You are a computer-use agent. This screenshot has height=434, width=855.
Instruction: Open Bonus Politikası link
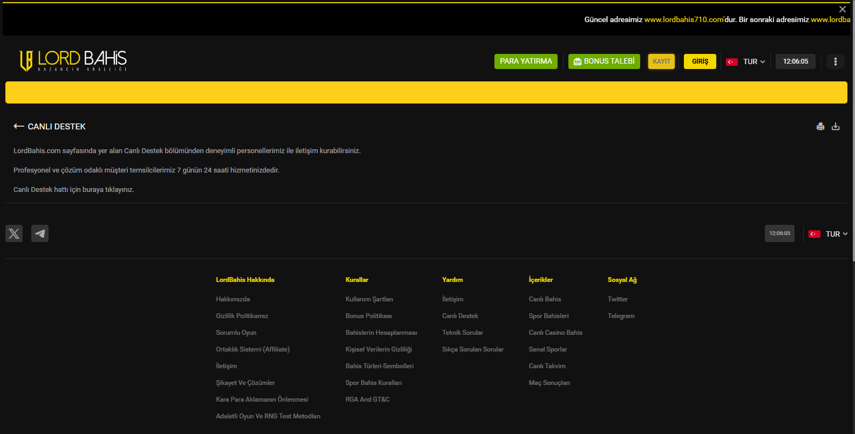pos(369,316)
